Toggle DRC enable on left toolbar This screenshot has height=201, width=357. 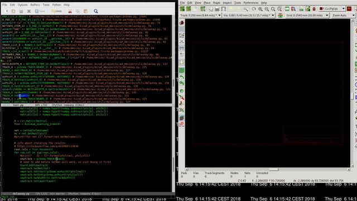click(x=181, y=22)
